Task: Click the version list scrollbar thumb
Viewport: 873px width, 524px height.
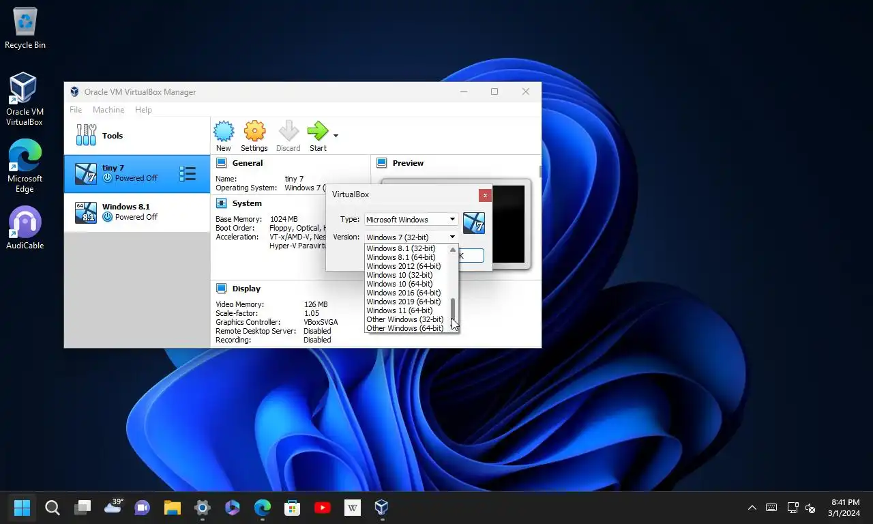Action: tap(453, 308)
